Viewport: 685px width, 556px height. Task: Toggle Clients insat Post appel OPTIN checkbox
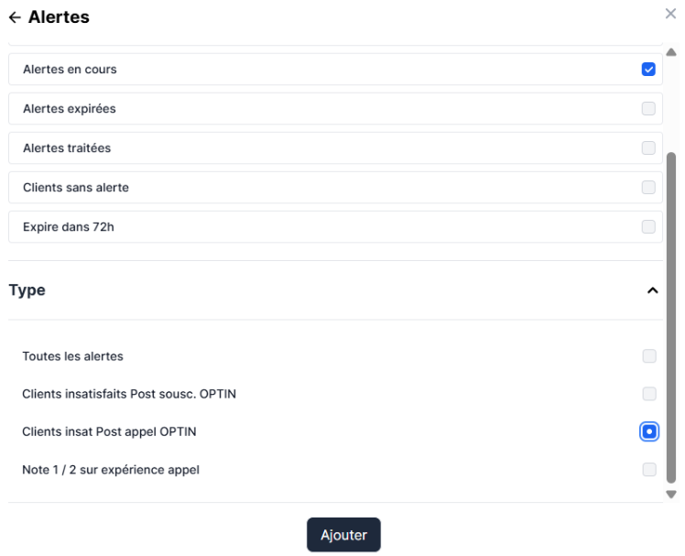coord(648,431)
